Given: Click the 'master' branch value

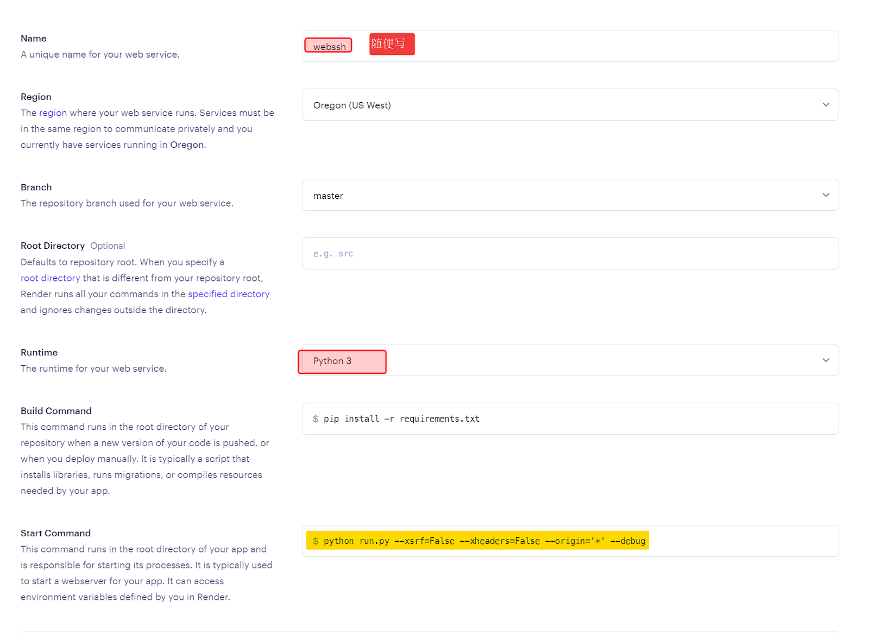Looking at the screenshot, I should coord(328,196).
